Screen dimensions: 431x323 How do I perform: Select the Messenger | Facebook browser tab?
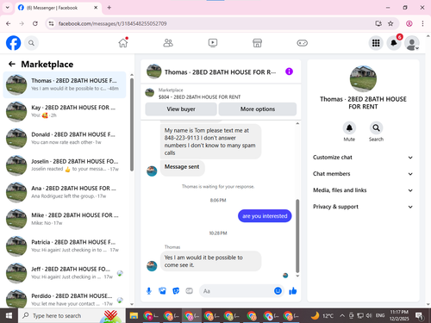coord(58,8)
